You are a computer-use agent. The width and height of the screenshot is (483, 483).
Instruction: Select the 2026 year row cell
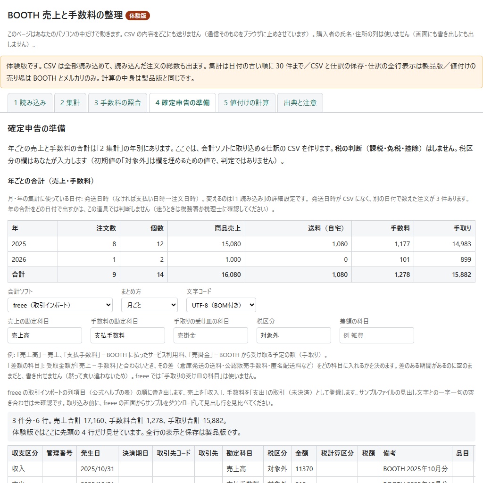click(x=33, y=259)
